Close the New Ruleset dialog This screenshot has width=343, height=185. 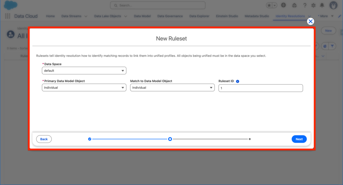click(311, 21)
